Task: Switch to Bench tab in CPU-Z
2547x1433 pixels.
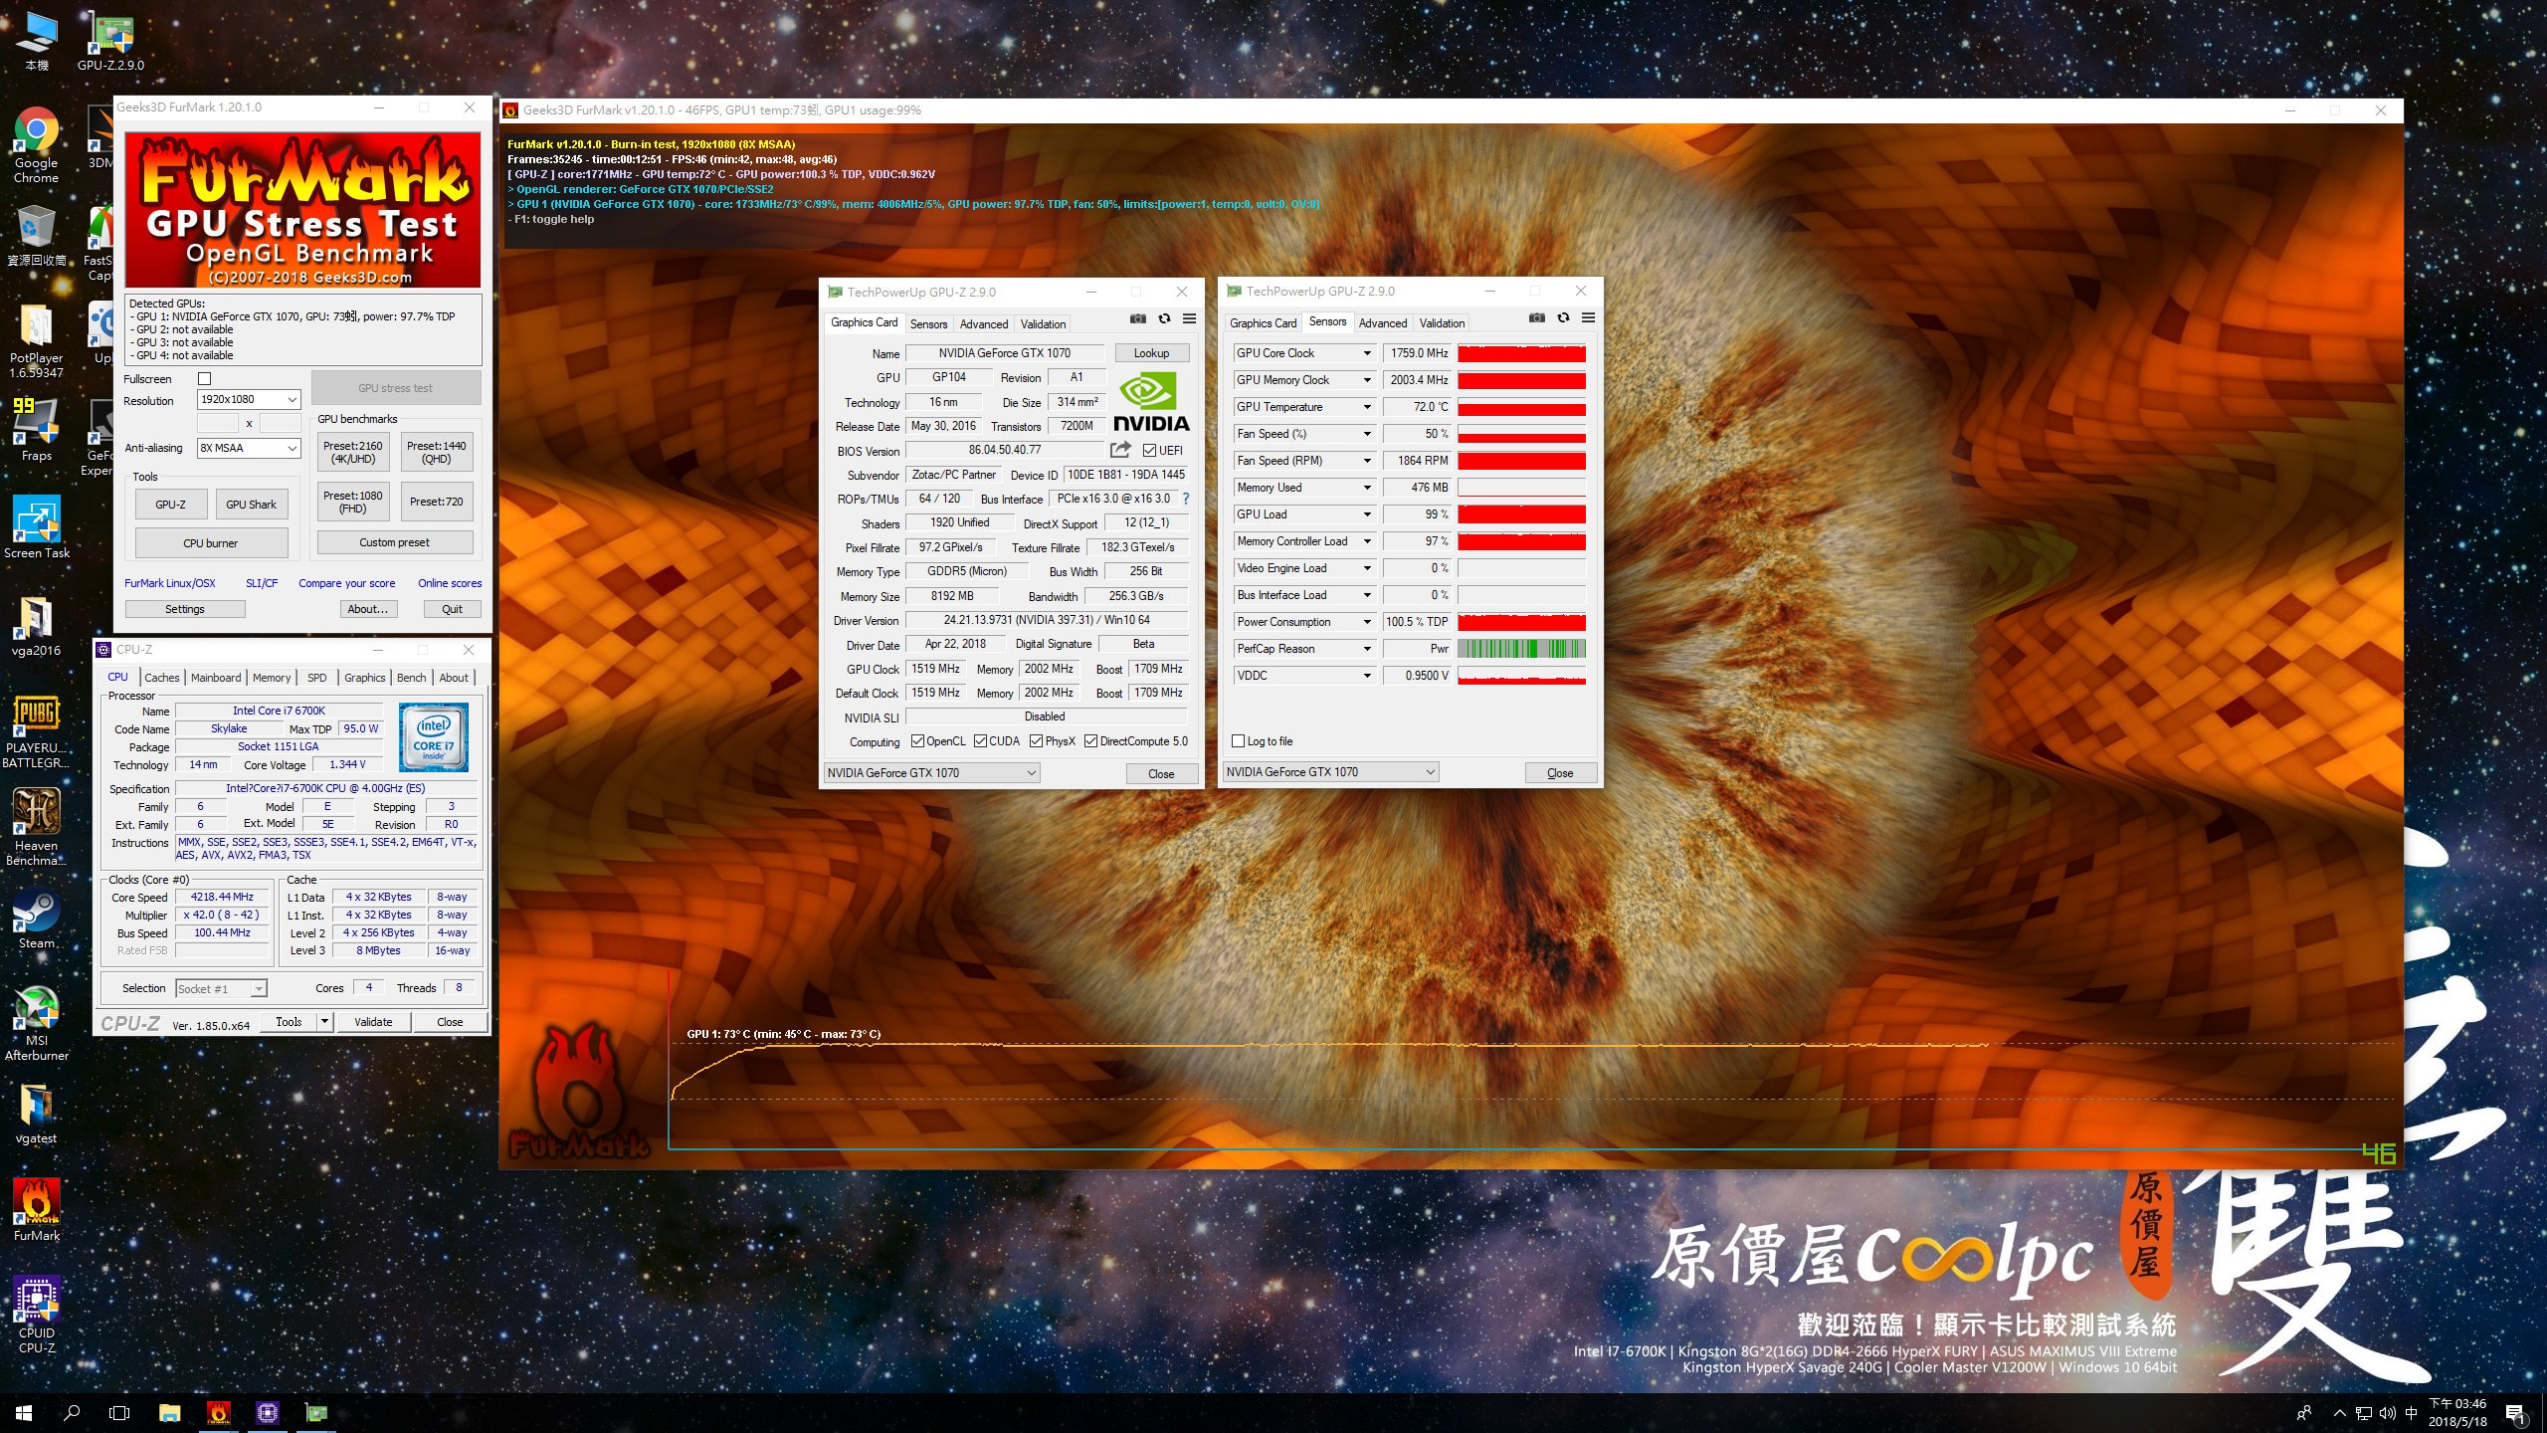Action: pyautogui.click(x=411, y=678)
